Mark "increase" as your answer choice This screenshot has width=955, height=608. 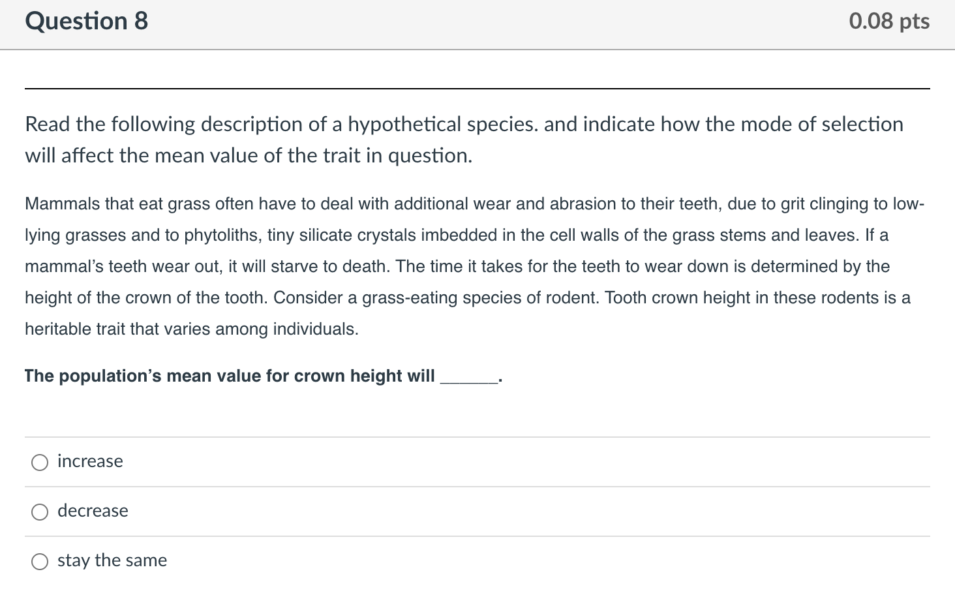[39, 462]
